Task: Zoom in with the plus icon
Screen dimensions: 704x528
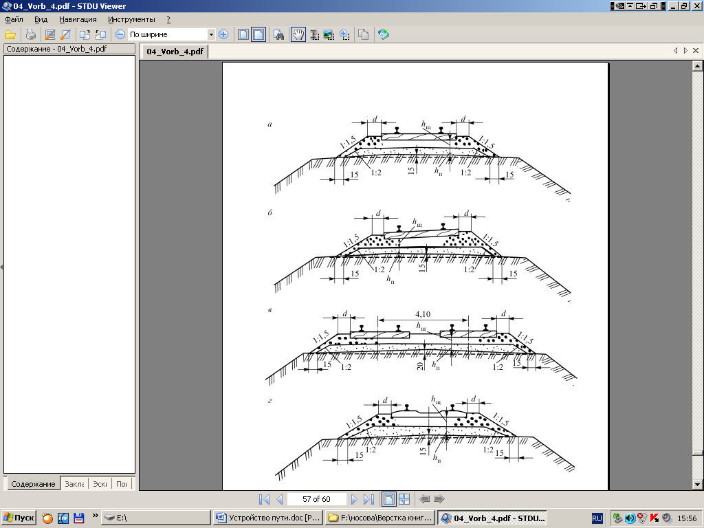Action: point(223,34)
